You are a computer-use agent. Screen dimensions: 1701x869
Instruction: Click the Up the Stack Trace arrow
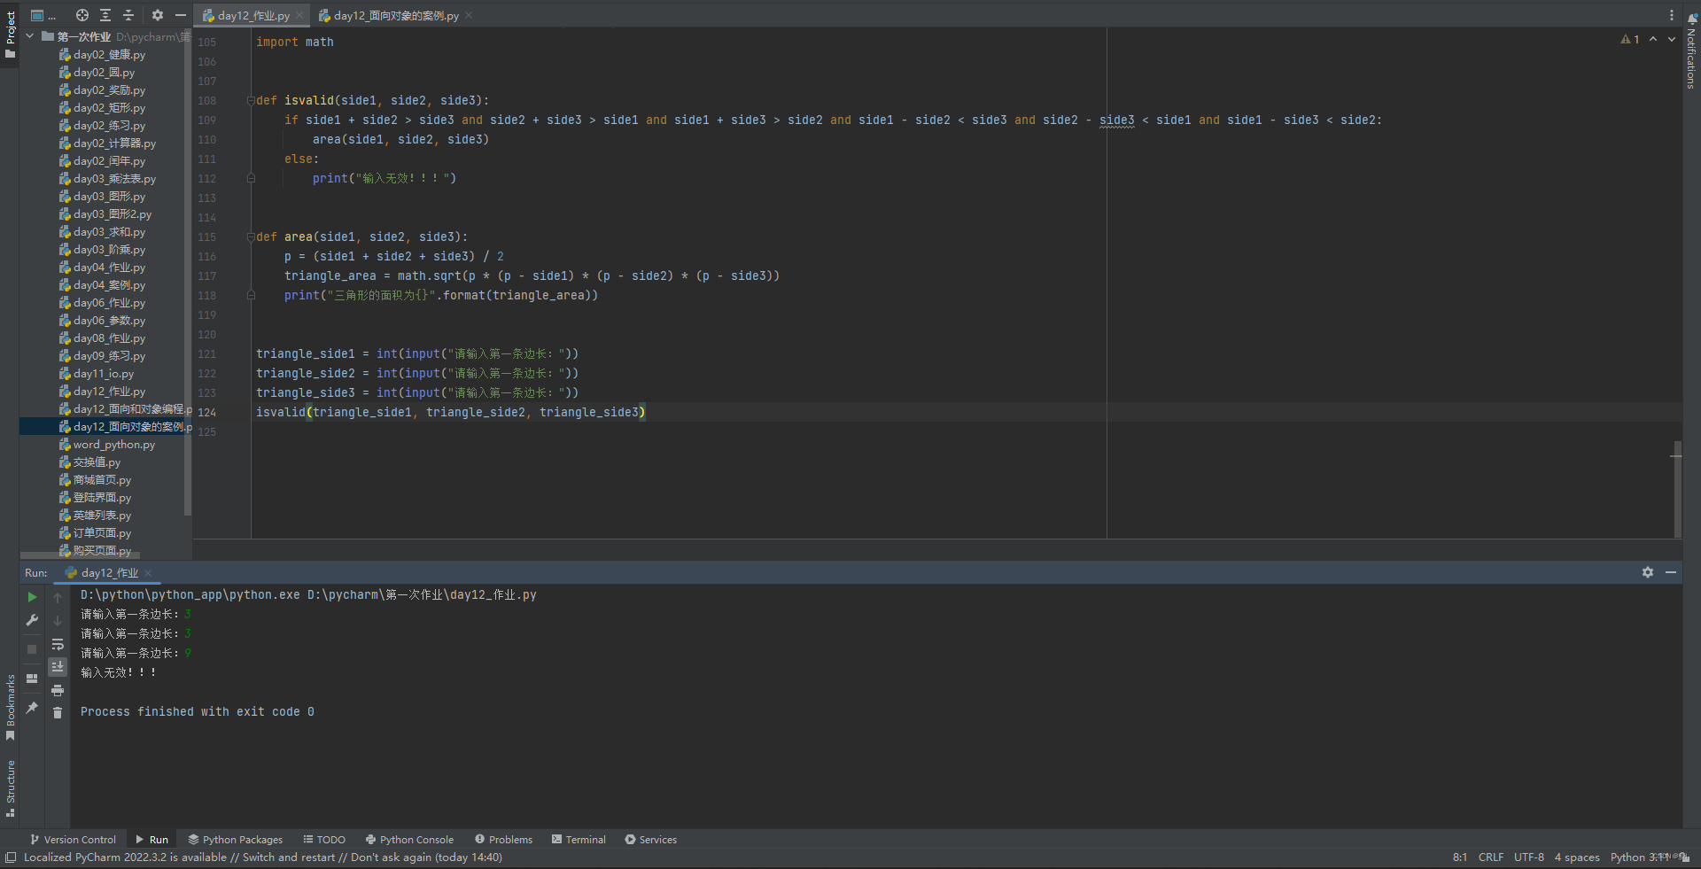58,598
